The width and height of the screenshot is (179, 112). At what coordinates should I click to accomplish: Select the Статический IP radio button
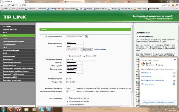click(x=84, y=56)
